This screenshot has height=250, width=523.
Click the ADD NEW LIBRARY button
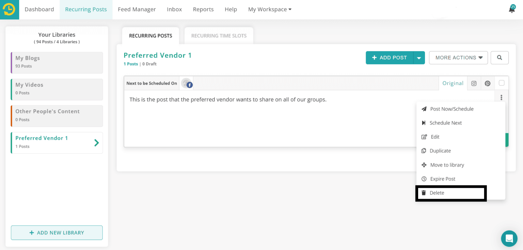57,233
